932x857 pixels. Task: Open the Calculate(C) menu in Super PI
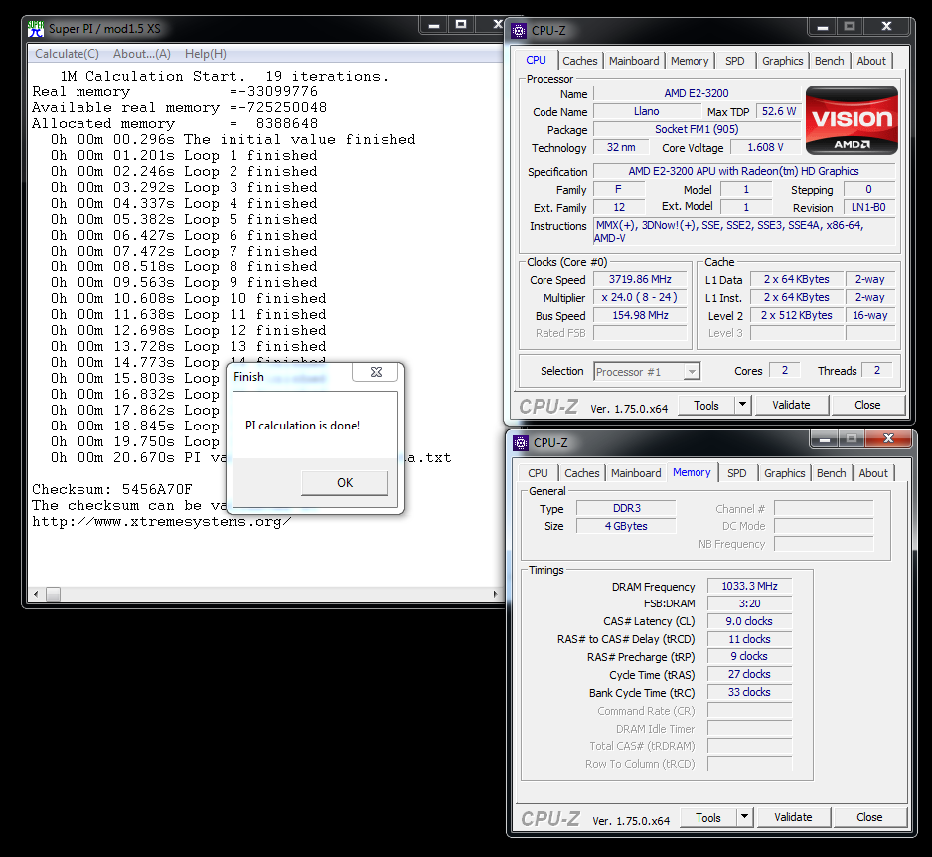[67, 54]
